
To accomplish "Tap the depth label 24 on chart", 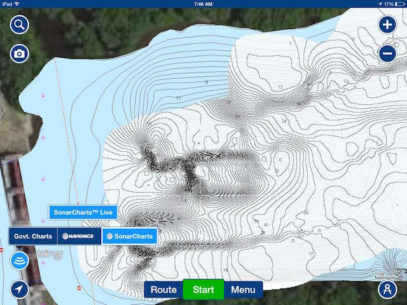I will [284, 121].
